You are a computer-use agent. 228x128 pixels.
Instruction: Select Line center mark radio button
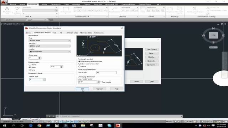(30, 70)
